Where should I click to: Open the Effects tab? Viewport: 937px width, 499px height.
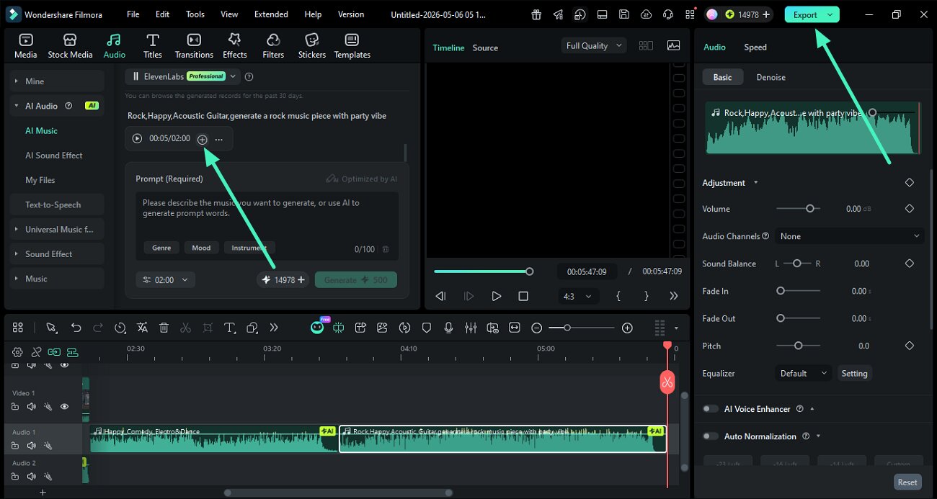click(x=234, y=46)
